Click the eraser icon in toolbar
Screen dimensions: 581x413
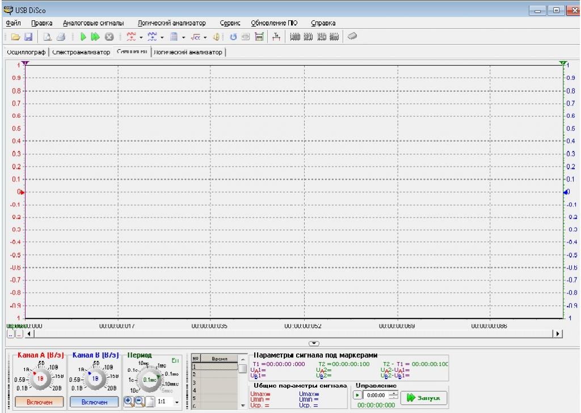(352, 37)
